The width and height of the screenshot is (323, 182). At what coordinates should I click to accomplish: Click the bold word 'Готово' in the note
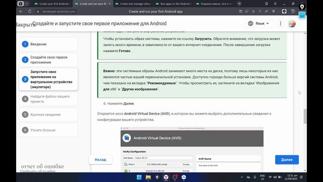(x=125, y=51)
